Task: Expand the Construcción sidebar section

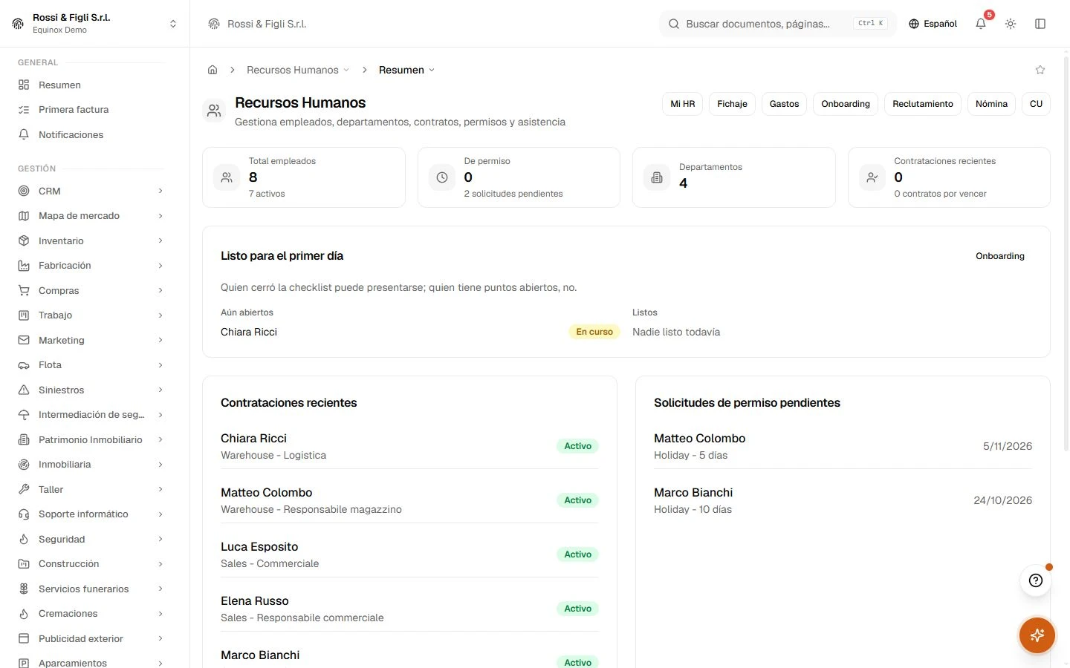Action: (92, 564)
